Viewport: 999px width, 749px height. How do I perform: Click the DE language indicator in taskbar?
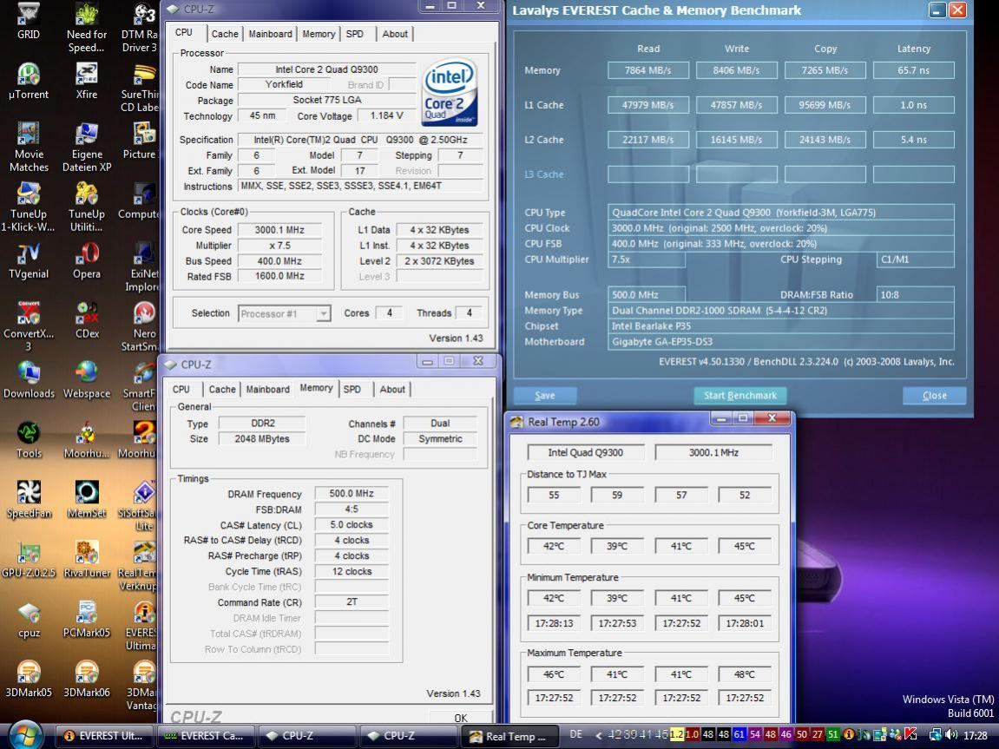tap(576, 734)
